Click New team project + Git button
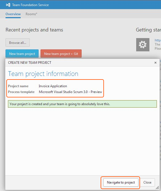 61,54
